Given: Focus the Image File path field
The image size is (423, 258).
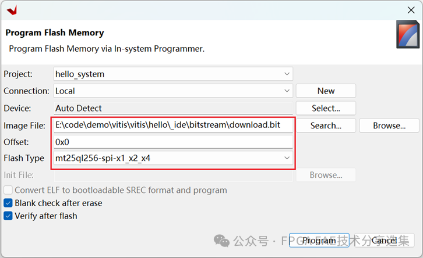Looking at the screenshot, I should pos(172,126).
